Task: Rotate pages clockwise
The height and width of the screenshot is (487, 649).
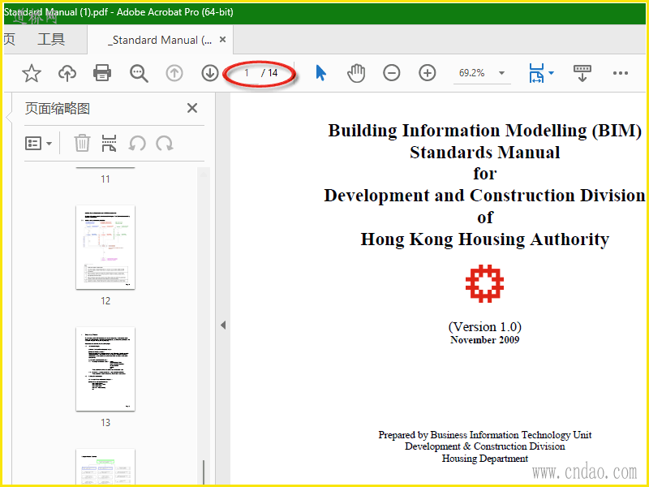Action: point(165,144)
